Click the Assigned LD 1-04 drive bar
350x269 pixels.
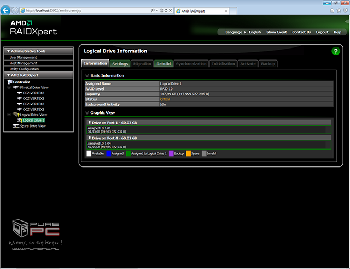coord(209,145)
